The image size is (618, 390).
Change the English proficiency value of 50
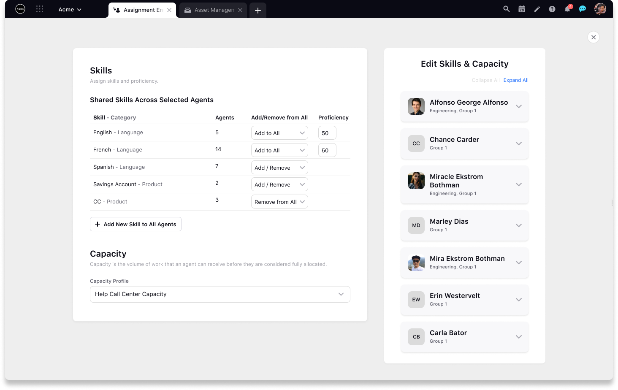327,133
